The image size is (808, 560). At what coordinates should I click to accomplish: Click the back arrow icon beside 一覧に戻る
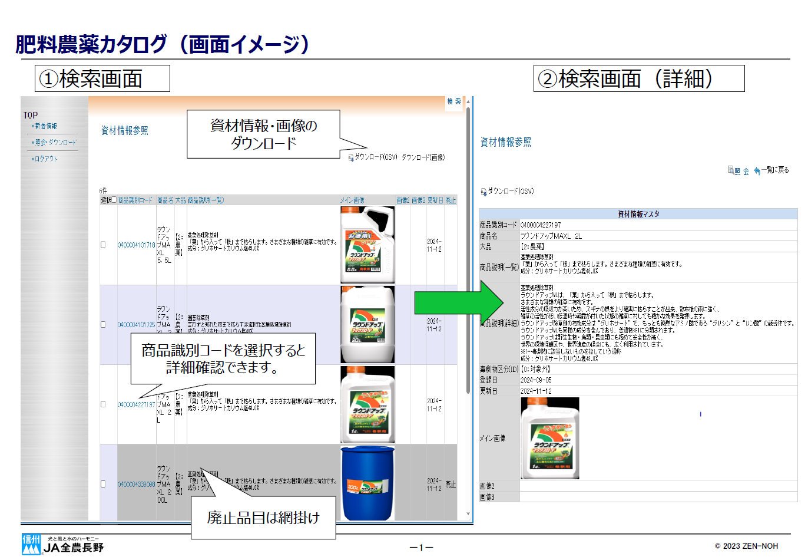(757, 171)
